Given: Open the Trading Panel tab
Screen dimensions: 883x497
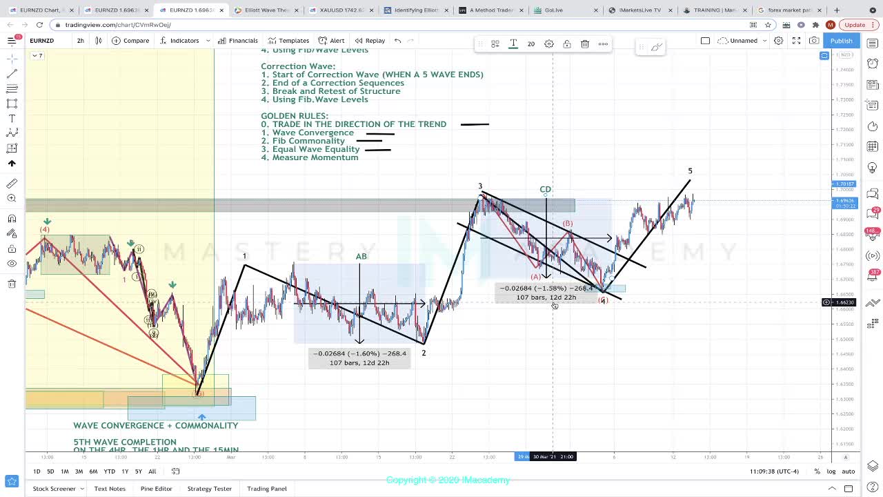Looking at the screenshot, I should (267, 489).
